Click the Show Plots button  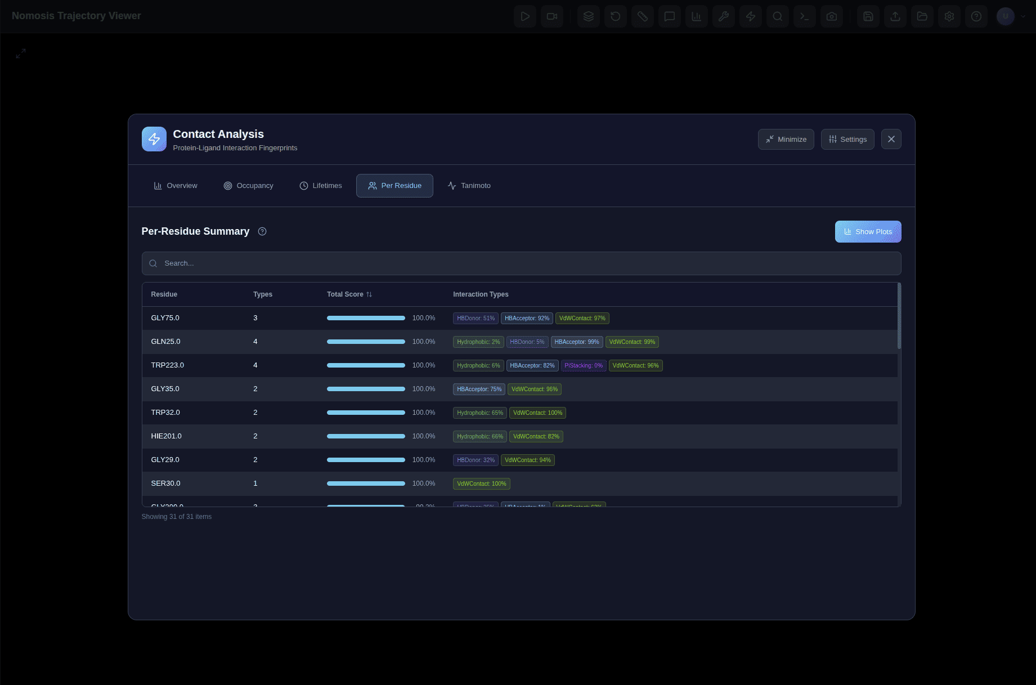tap(868, 232)
